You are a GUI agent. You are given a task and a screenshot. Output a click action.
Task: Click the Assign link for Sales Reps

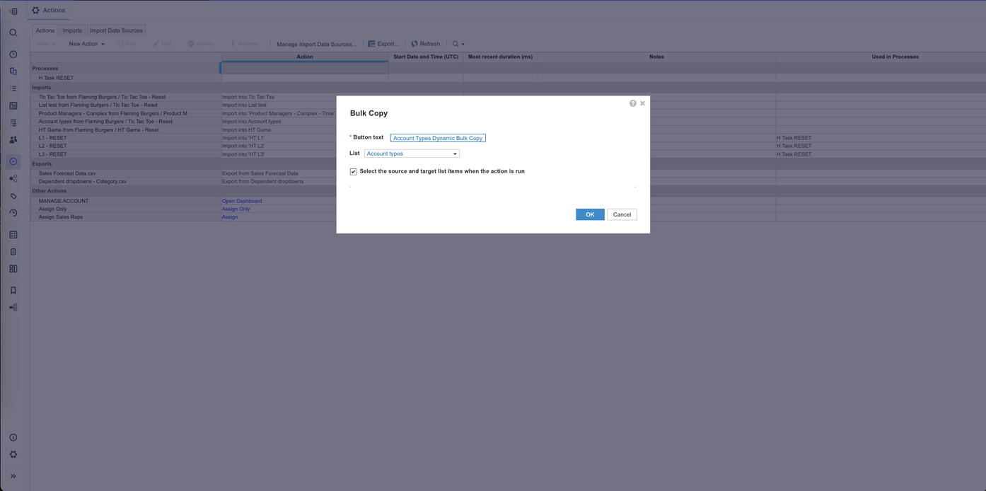[230, 217]
